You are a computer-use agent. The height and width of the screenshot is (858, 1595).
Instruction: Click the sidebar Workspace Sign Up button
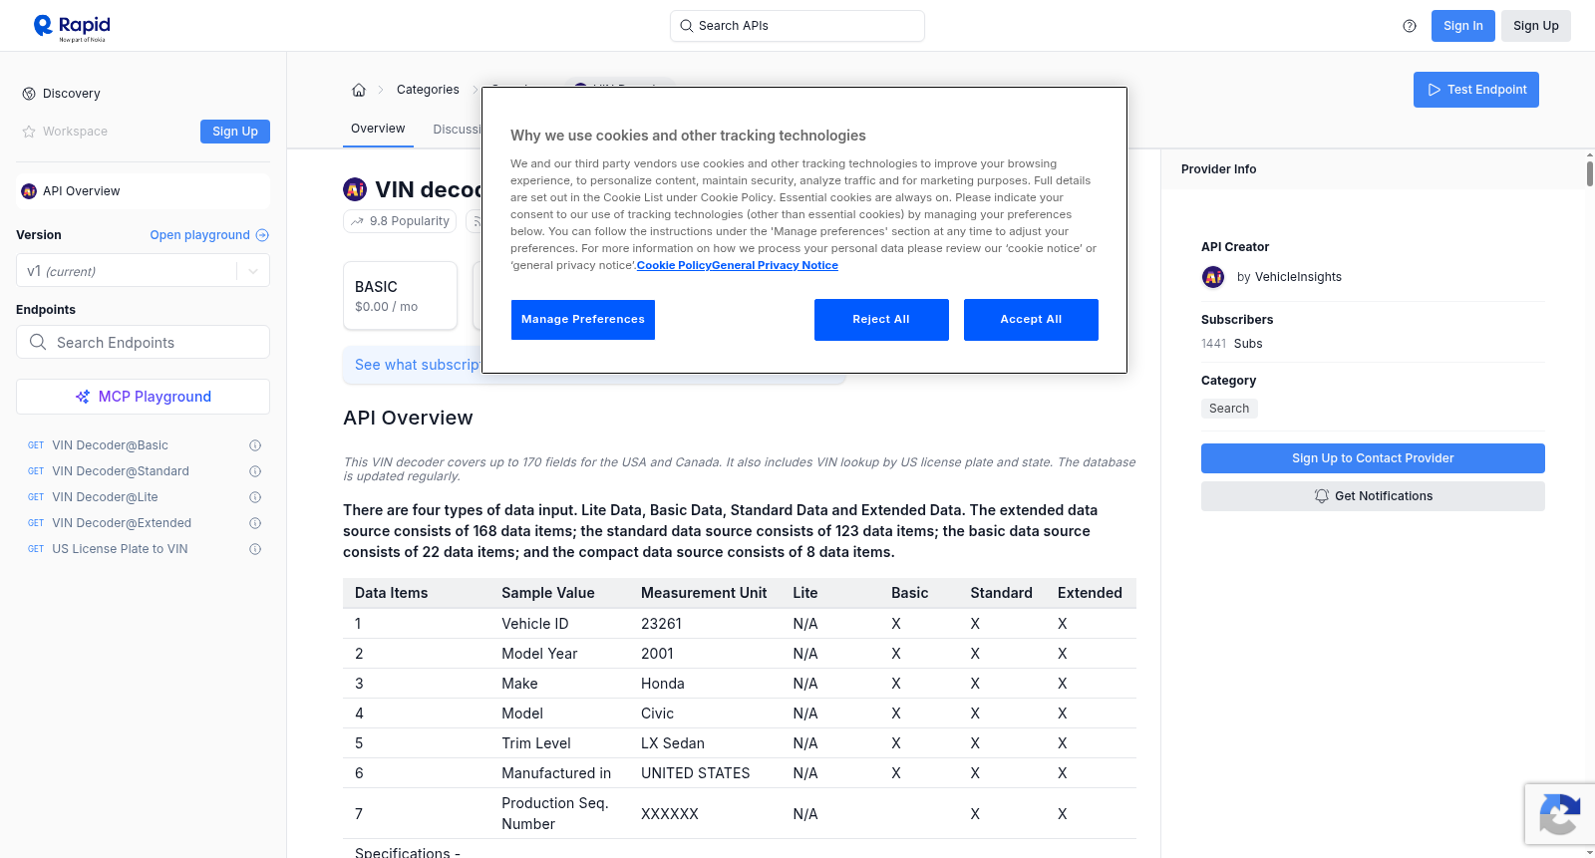click(x=235, y=132)
